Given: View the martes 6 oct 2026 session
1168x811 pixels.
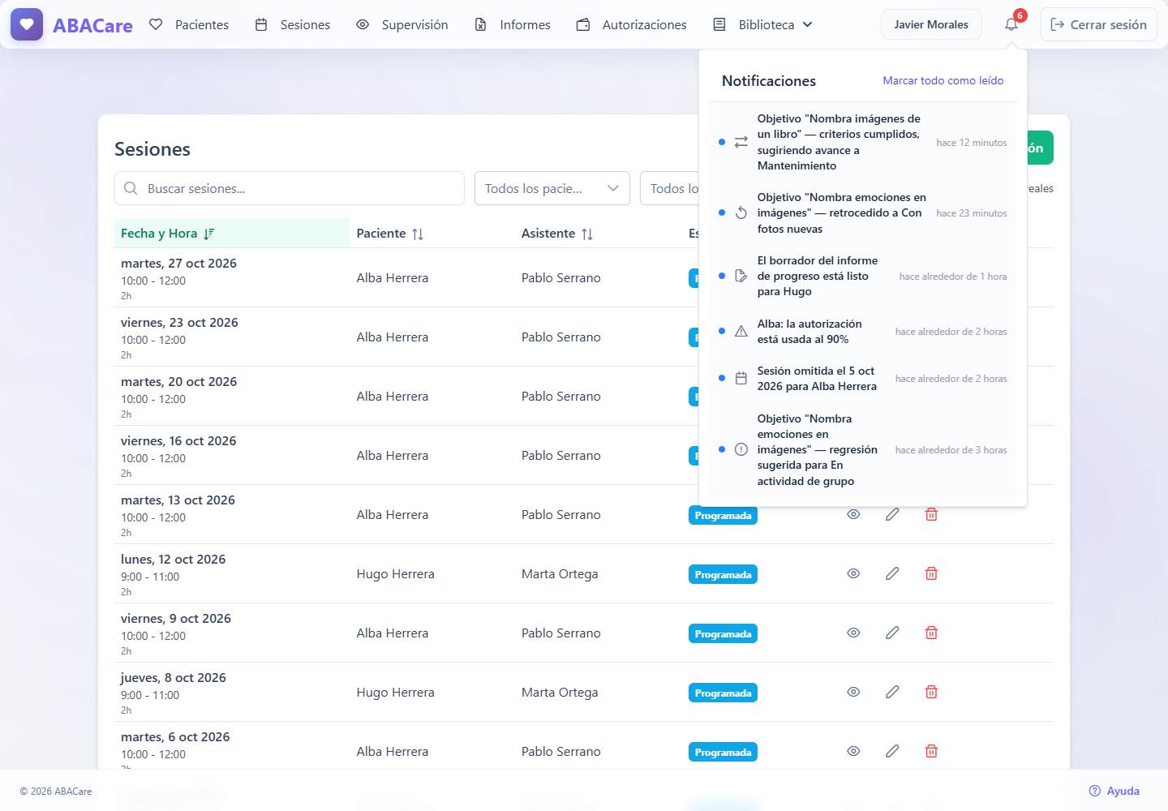Looking at the screenshot, I should point(853,751).
